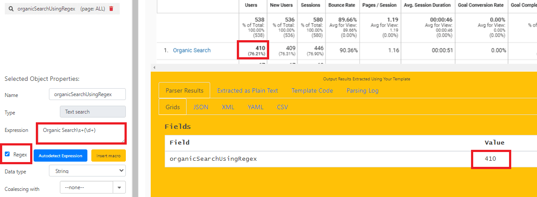Image resolution: width=537 pixels, height=197 pixels.
Task: Switch to the Parser Results tab
Action: (184, 90)
